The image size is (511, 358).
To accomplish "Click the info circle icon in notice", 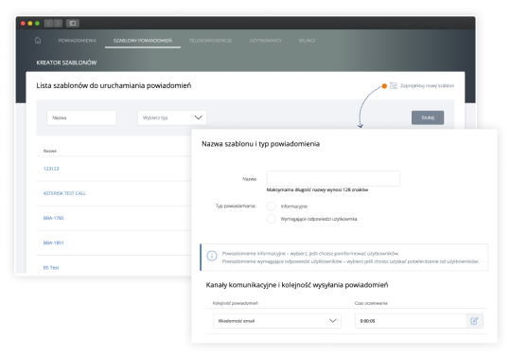I will (212, 256).
